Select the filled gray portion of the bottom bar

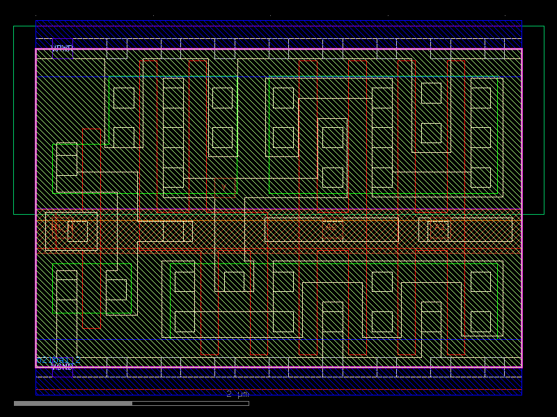(x=70, y=402)
